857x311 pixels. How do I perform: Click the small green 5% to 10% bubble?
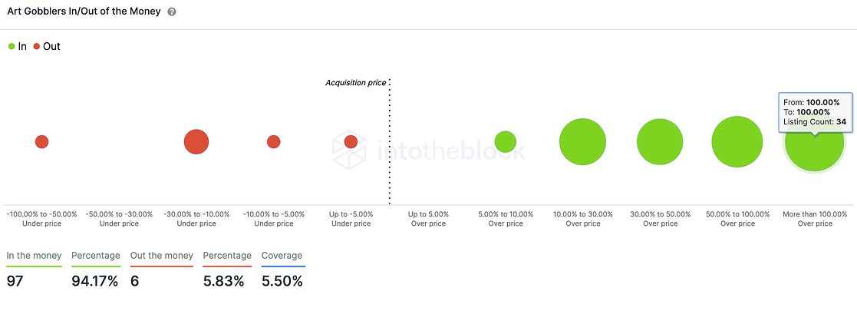pos(505,142)
